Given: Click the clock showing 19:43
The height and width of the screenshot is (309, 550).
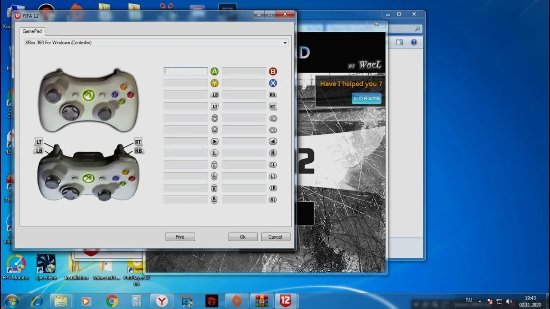Looking at the screenshot, I should [x=530, y=298].
